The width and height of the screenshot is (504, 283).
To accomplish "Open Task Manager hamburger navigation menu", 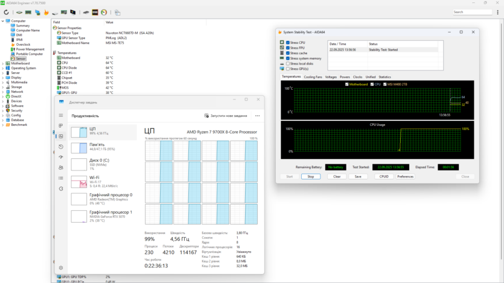I will tap(61, 116).
